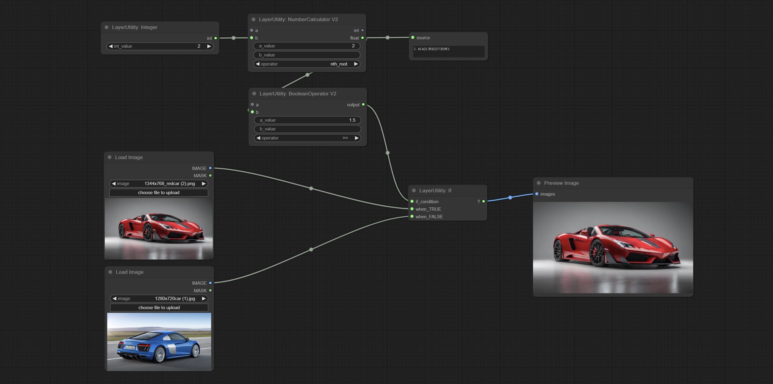Click choose file to upload under 1280x720car image

tap(159, 308)
